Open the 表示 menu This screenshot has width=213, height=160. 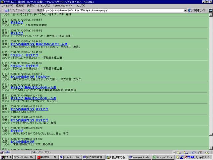31,6
